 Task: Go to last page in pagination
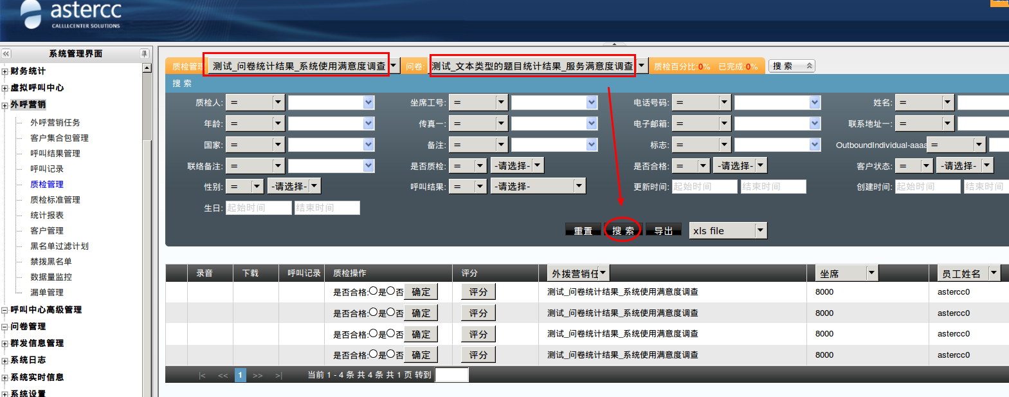tap(278, 375)
